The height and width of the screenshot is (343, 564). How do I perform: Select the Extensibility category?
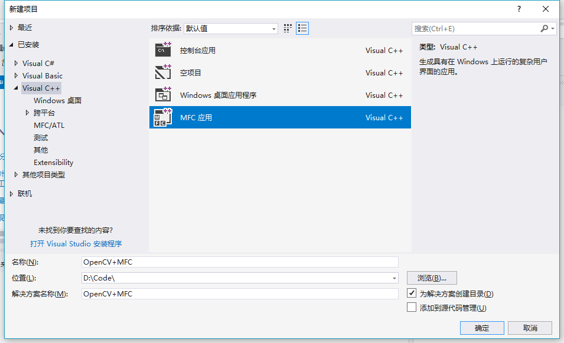click(53, 163)
